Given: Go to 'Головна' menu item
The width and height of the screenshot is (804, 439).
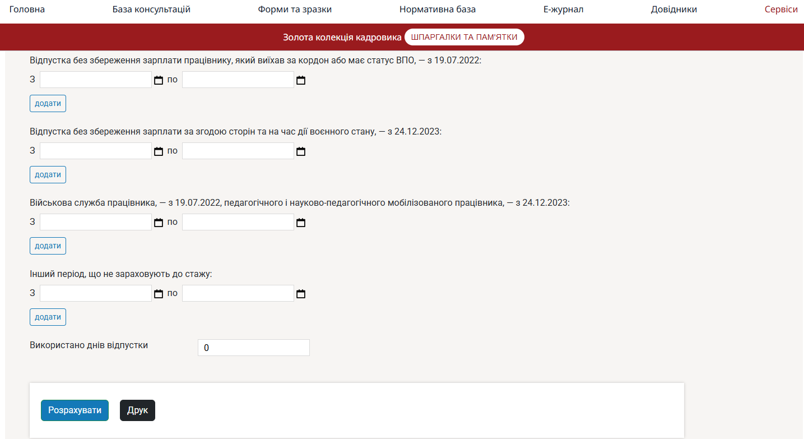Looking at the screenshot, I should pyautogui.click(x=27, y=10).
